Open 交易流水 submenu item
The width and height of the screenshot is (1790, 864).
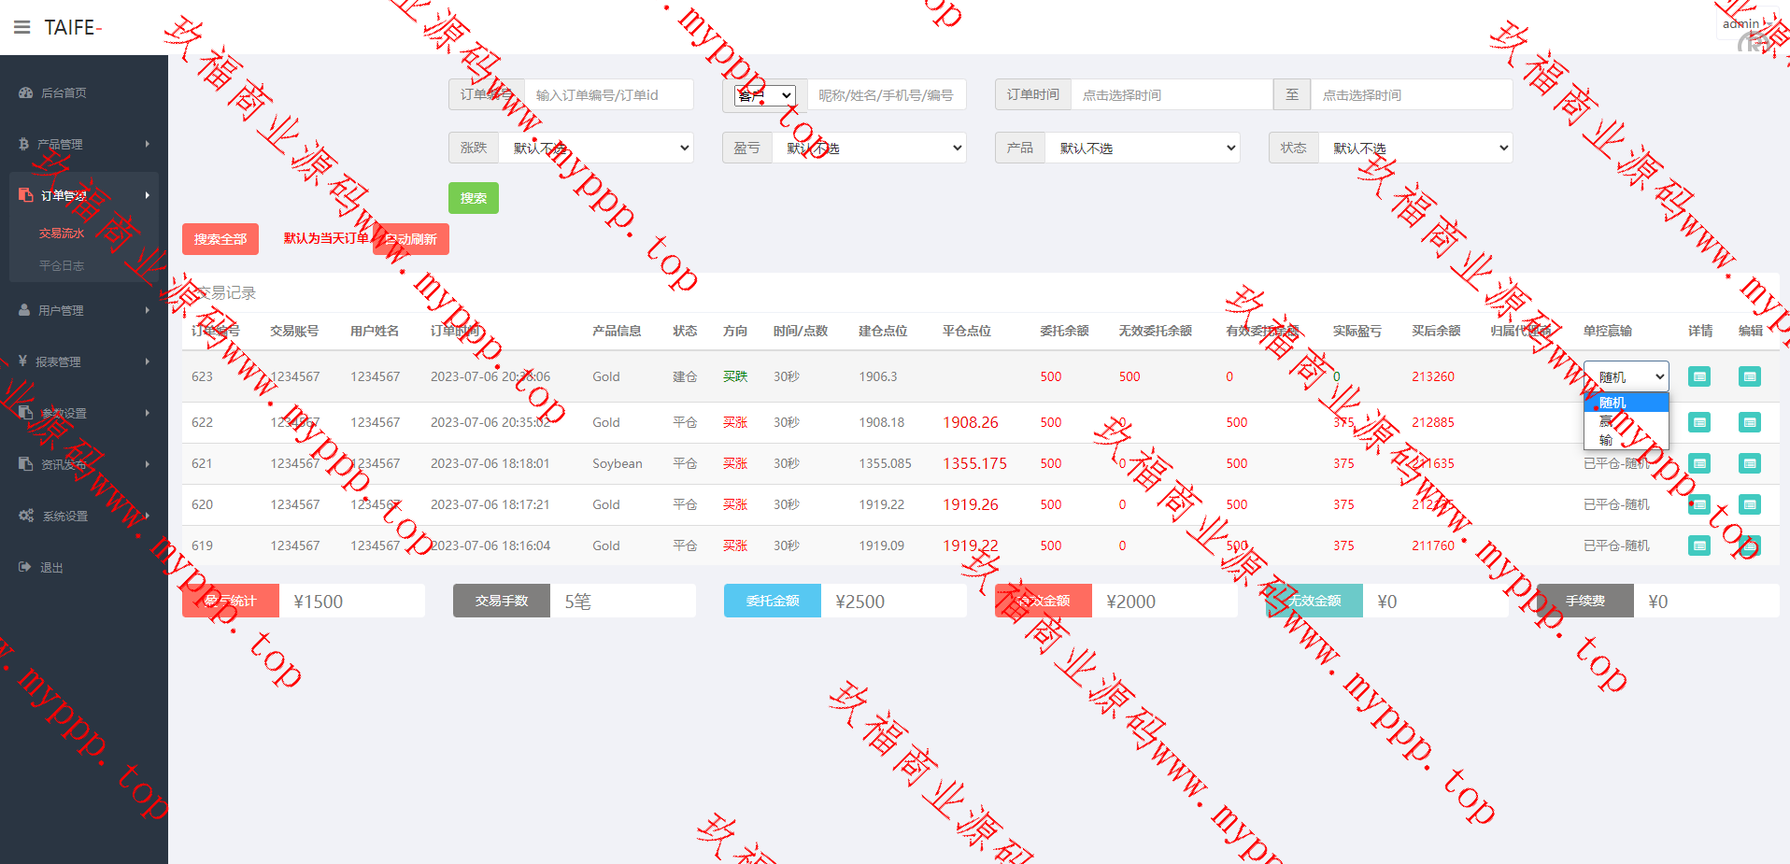coord(62,234)
